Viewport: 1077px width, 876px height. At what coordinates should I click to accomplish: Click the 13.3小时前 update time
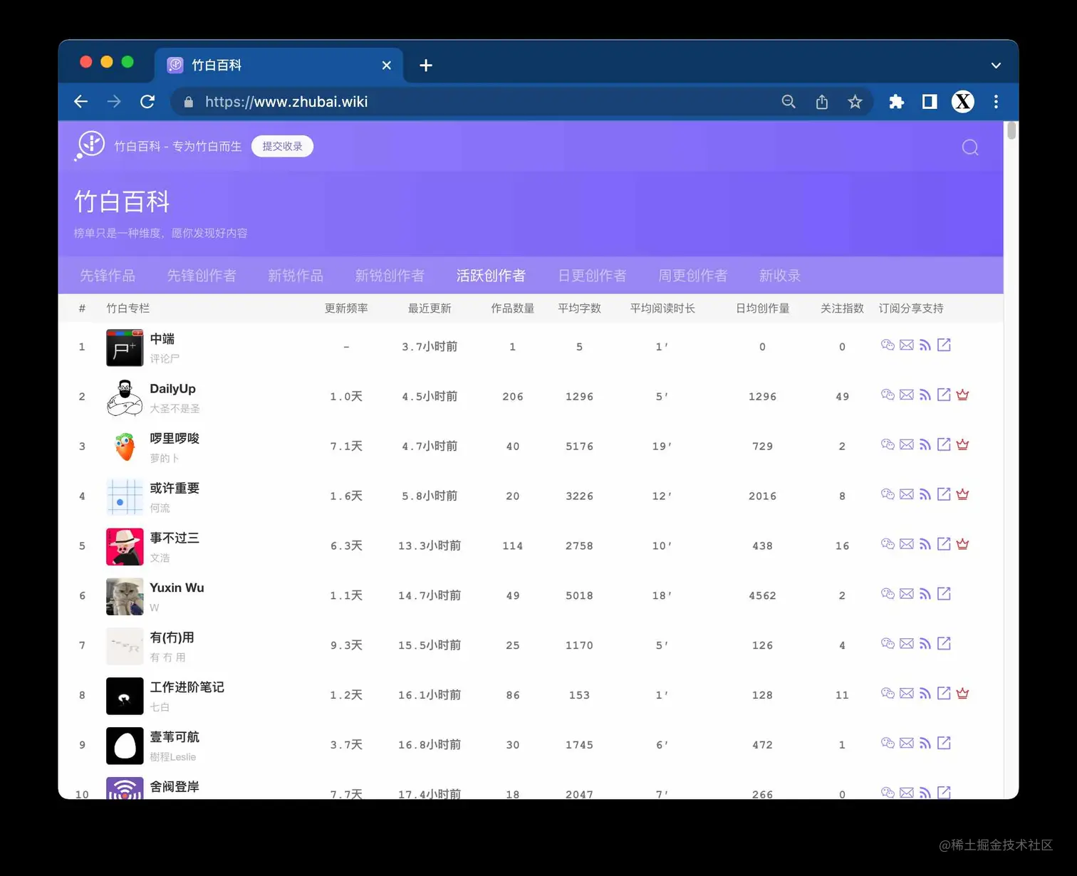click(430, 546)
